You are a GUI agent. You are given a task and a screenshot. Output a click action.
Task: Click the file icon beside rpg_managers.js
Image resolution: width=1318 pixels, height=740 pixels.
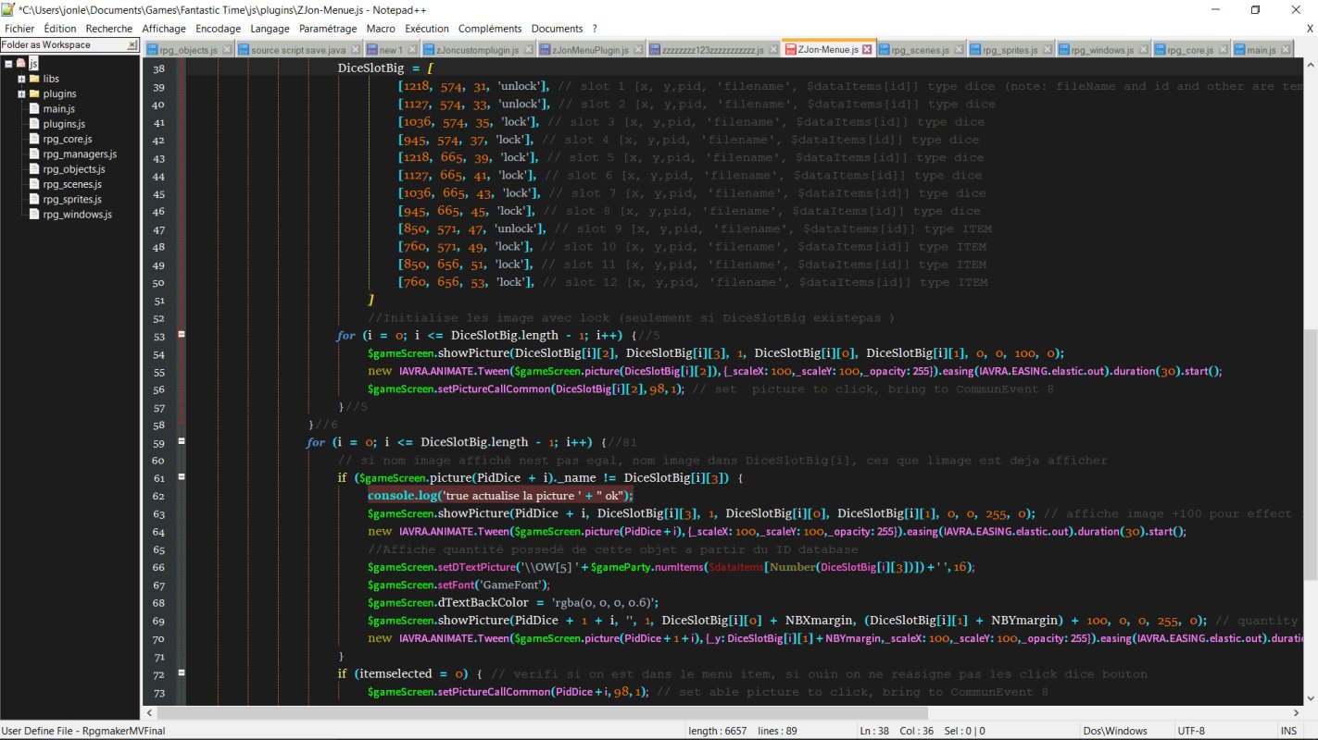pos(34,154)
